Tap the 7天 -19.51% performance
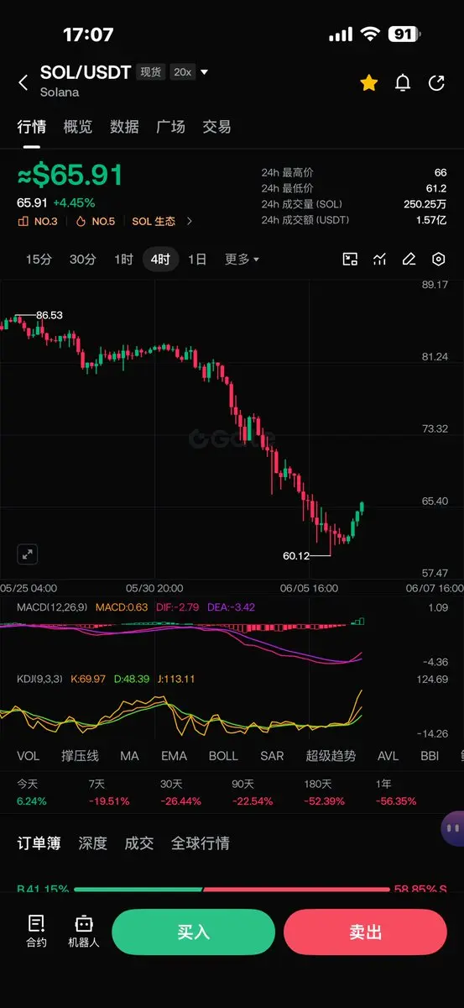This screenshot has height=1008, width=464. point(110,792)
